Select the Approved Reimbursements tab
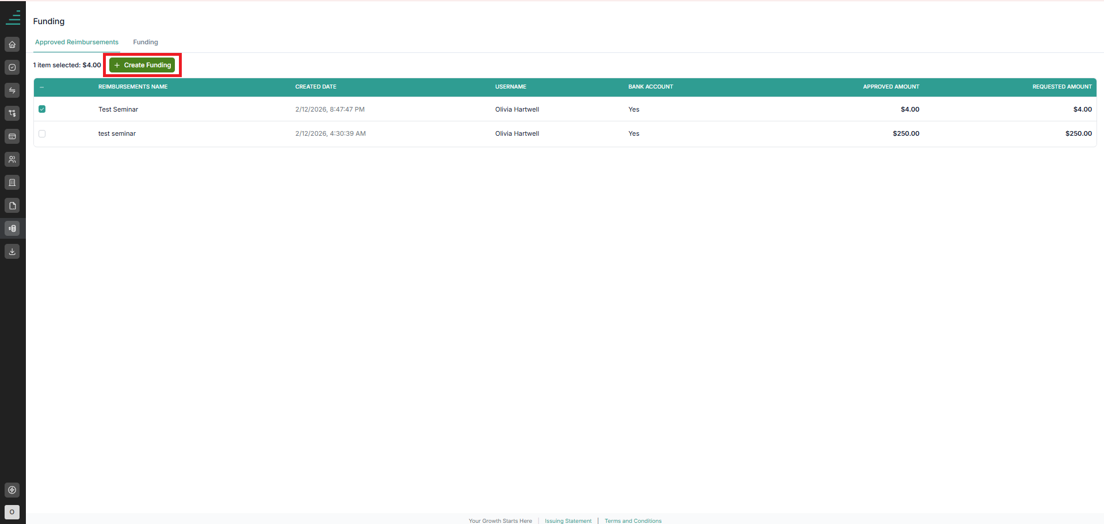 tap(77, 42)
